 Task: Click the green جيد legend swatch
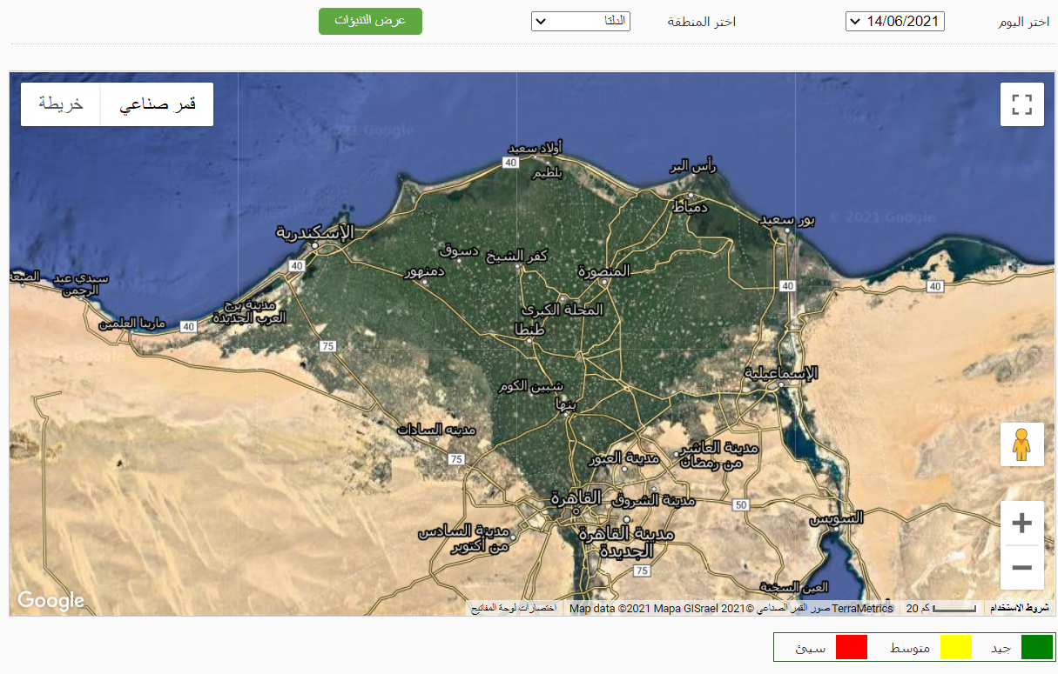point(1036,647)
